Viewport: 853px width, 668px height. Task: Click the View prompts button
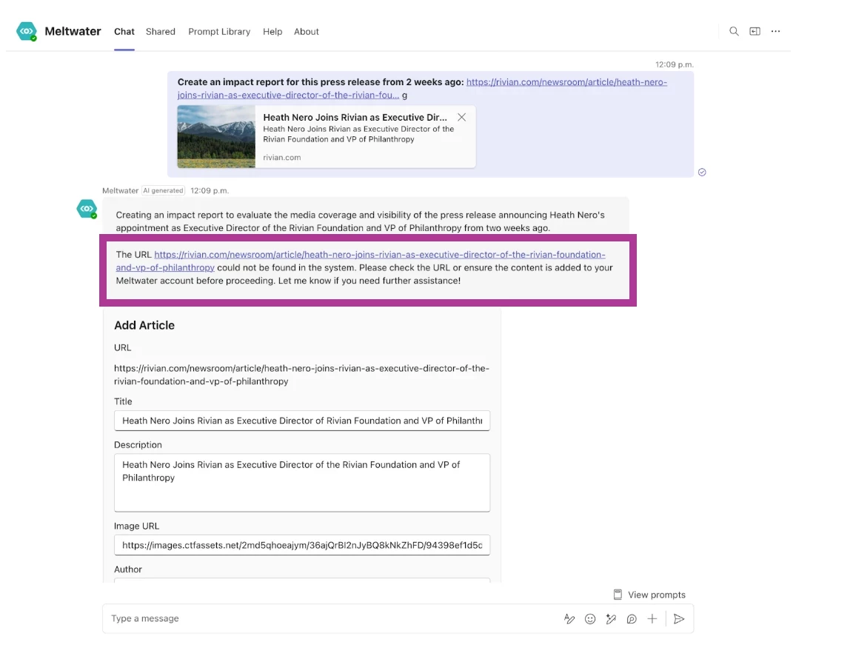click(649, 595)
